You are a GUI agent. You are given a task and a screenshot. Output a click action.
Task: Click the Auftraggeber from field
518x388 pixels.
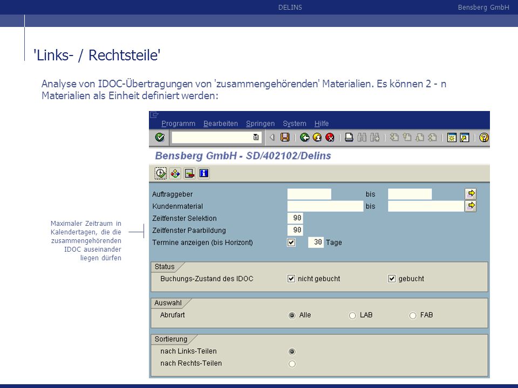click(x=309, y=194)
